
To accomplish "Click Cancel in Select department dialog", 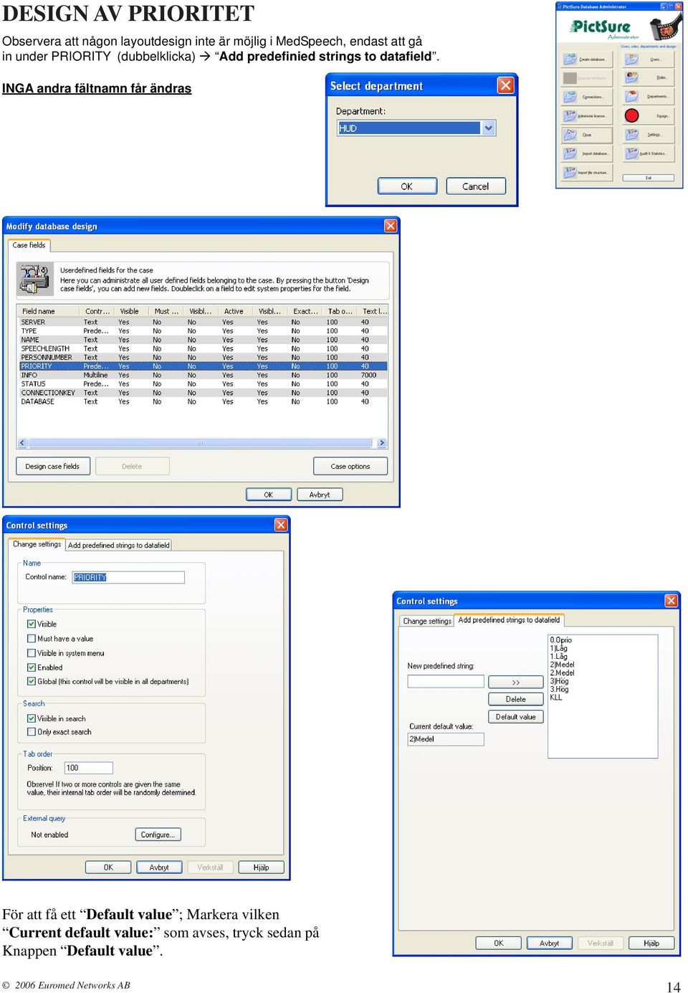I will (x=476, y=186).
